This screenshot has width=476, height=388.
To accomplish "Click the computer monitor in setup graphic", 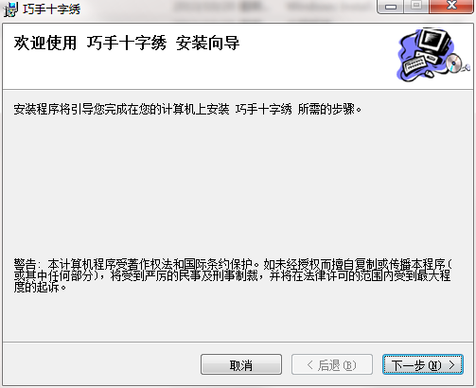I will (x=436, y=43).
